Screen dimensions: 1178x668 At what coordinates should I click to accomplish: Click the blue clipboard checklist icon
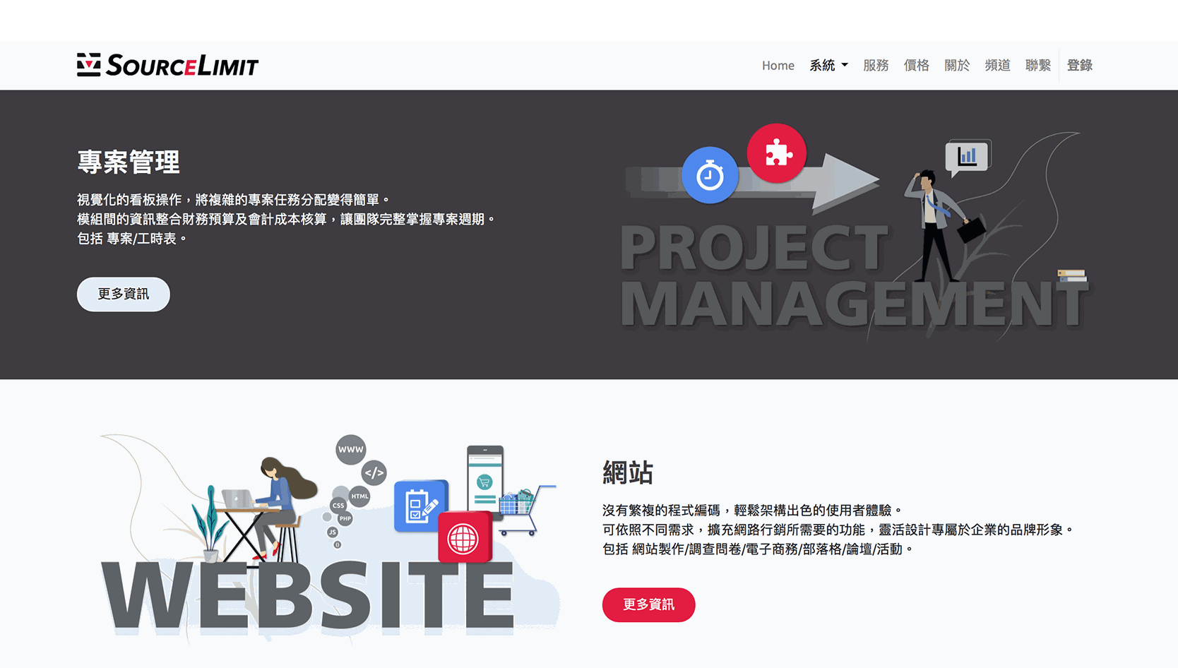421,506
